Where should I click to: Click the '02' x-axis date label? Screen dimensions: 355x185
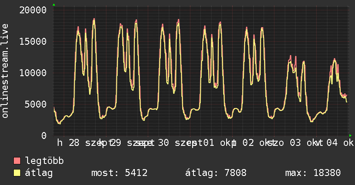(x=248, y=143)
